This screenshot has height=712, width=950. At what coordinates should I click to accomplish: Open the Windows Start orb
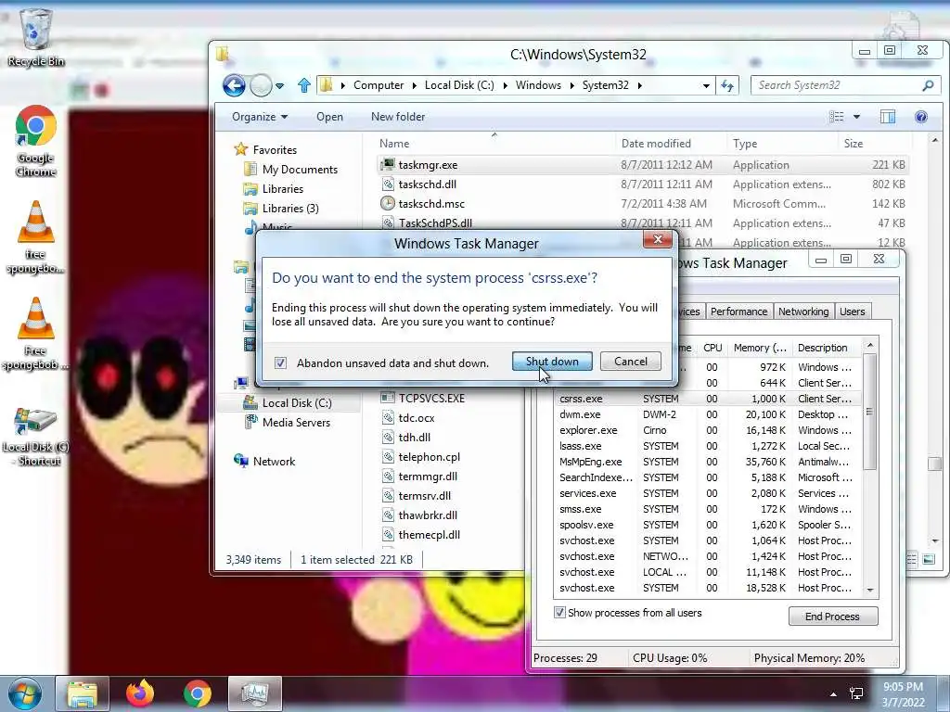[24, 693]
